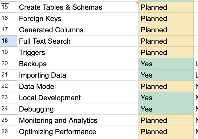Click the Yes status for Importing Data
This screenshot has width=198, height=139.
tap(166, 75)
